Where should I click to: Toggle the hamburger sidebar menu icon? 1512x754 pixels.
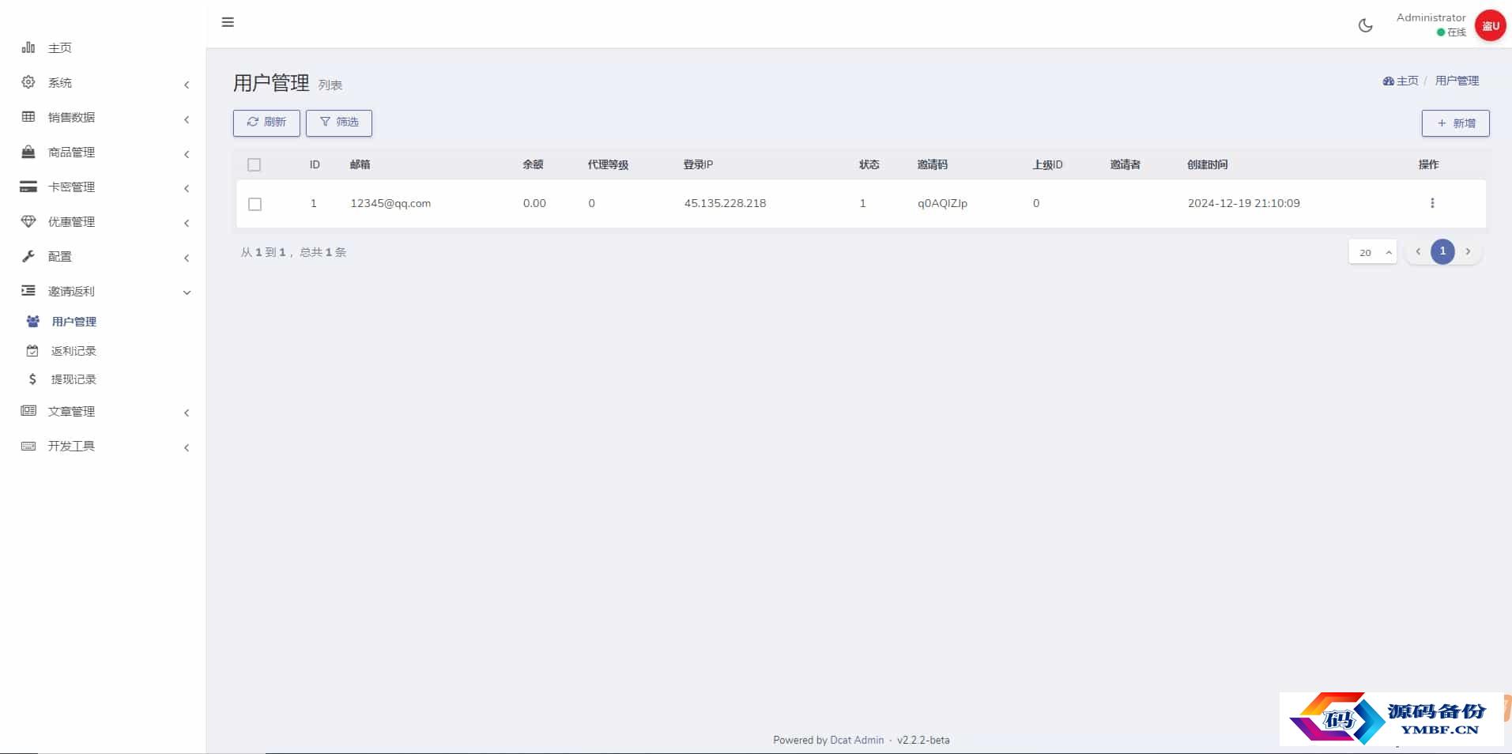point(228,22)
